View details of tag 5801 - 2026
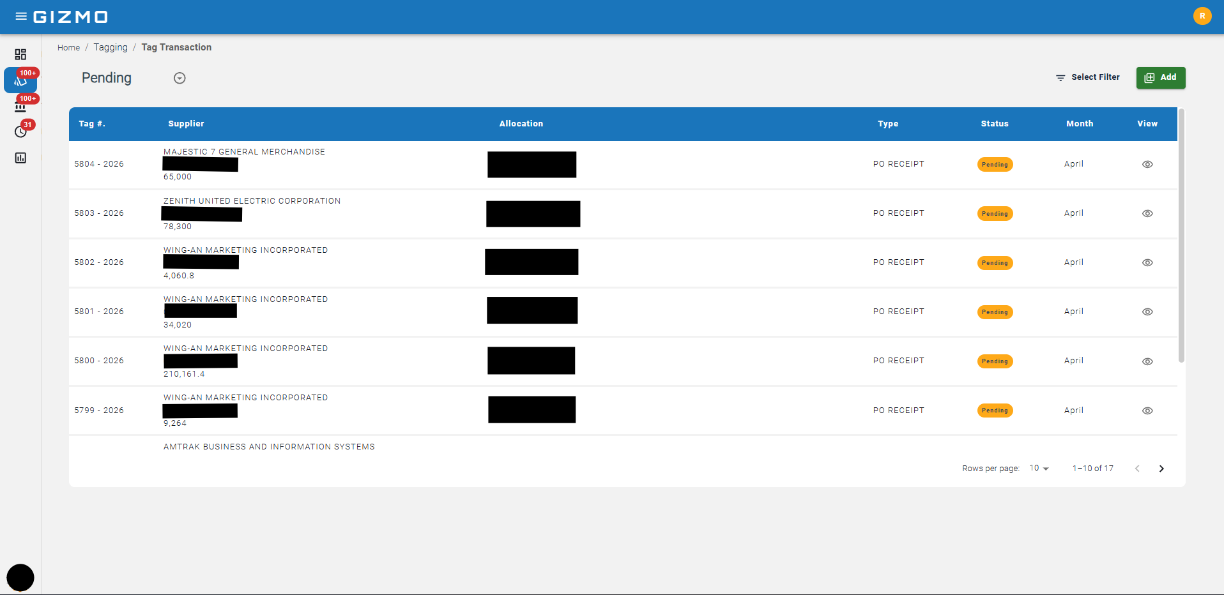Screen dimensions: 1224x595 [1147, 312]
